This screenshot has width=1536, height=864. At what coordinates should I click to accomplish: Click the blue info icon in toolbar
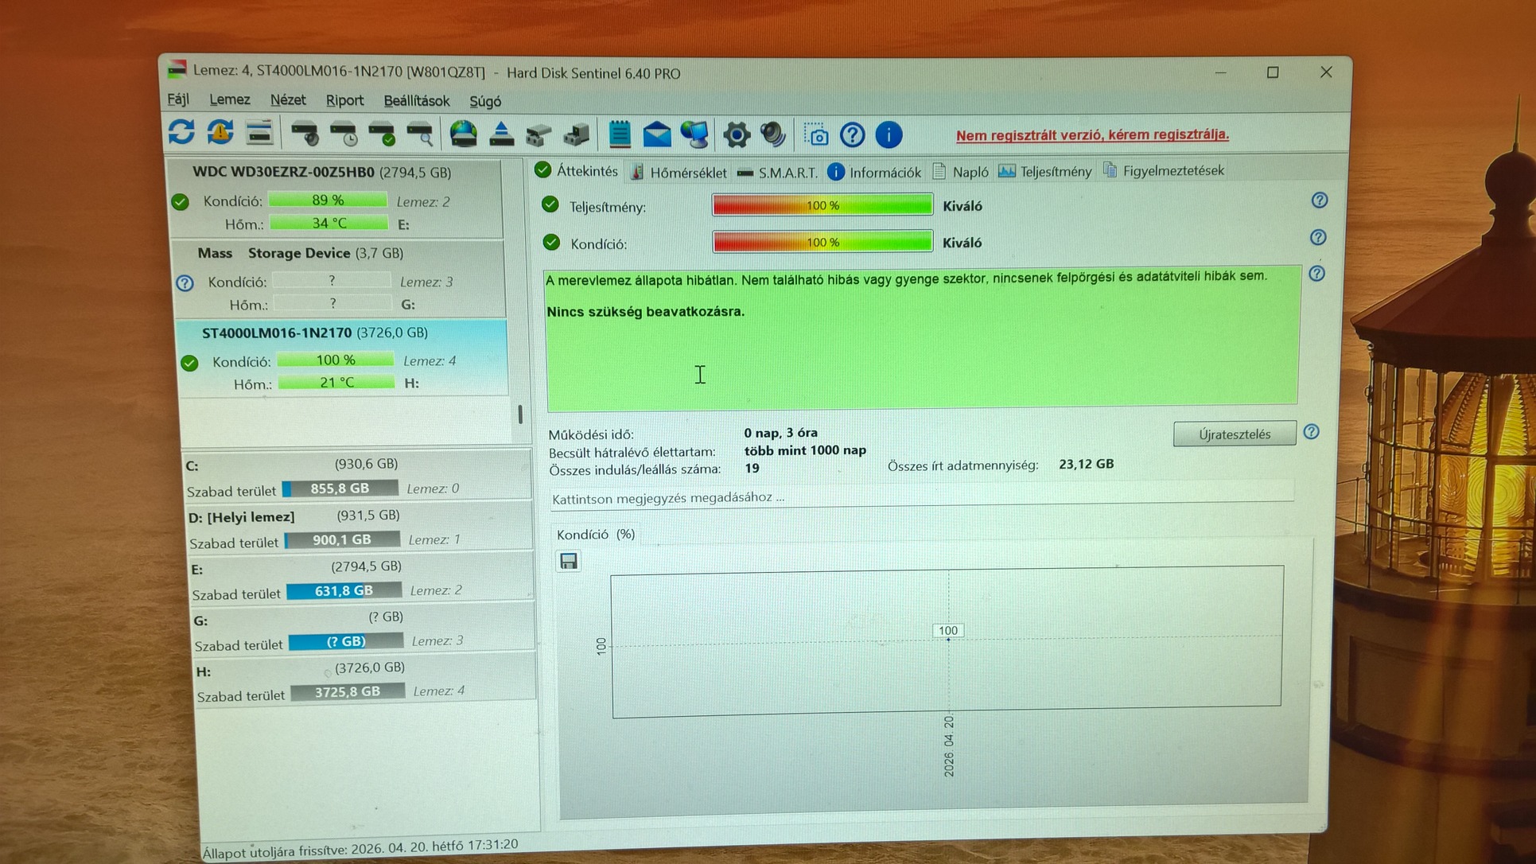tap(889, 135)
